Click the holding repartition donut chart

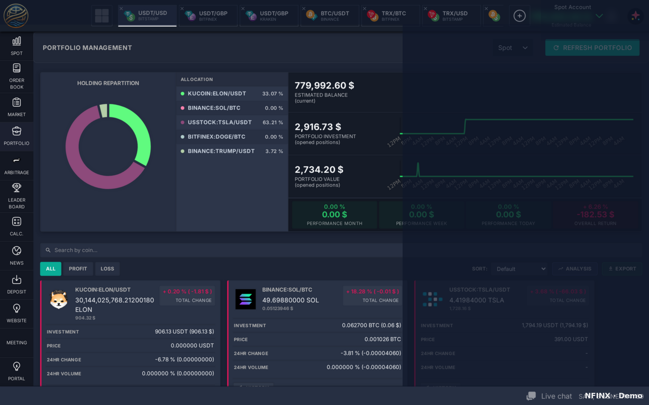(x=108, y=146)
